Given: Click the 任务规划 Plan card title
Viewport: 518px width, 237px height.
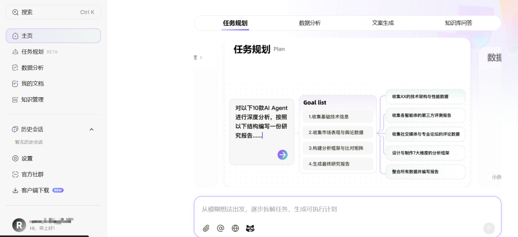Looking at the screenshot, I should pos(259,49).
